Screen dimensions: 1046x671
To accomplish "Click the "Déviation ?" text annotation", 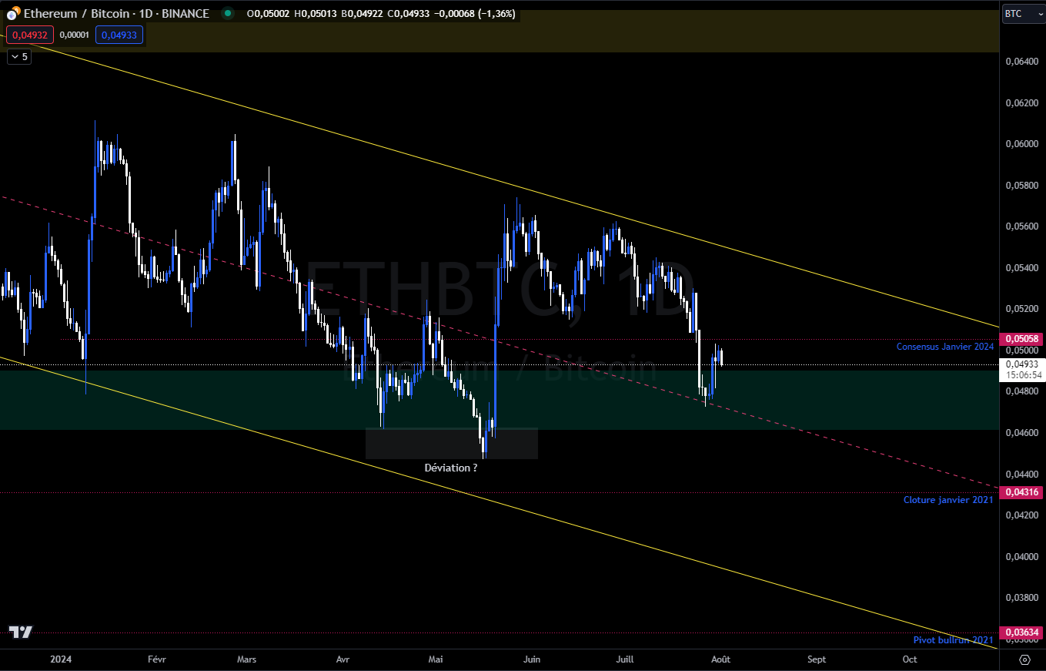I will [x=451, y=468].
